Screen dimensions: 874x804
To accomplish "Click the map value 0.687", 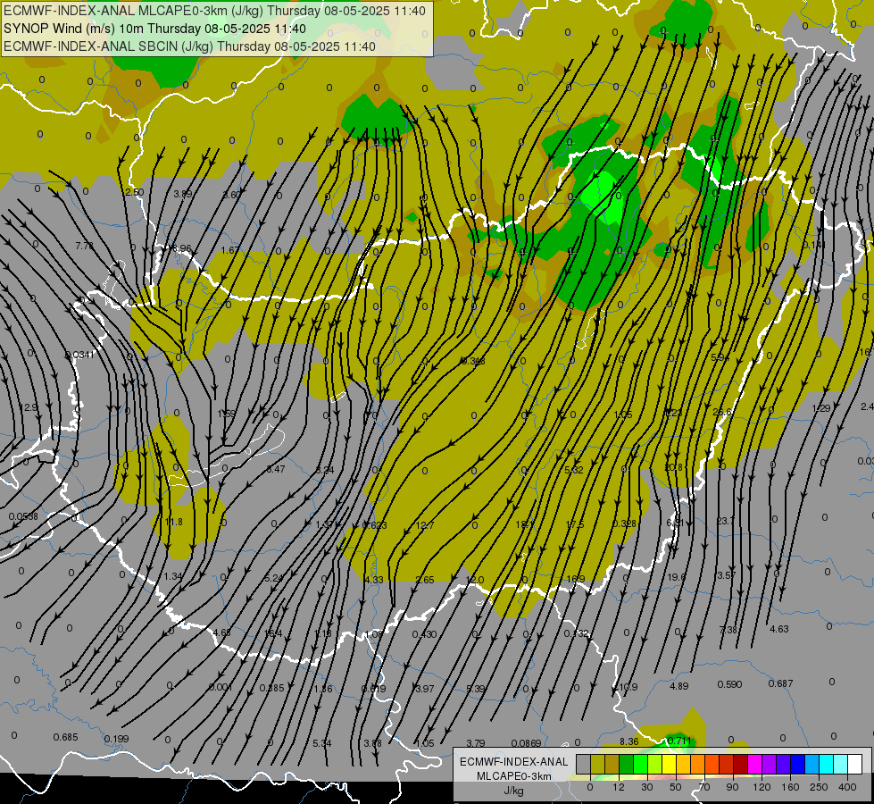I will (x=780, y=683).
